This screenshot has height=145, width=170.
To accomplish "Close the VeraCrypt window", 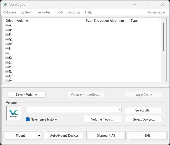I will tap(163, 4).
